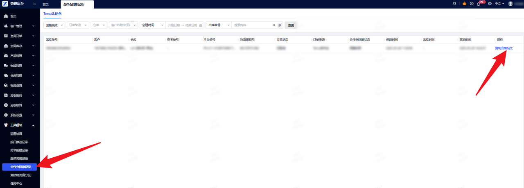Screen dimensions: 524x188
Task: Open the 订单来源 filter dropdown
Action: click(x=78, y=25)
